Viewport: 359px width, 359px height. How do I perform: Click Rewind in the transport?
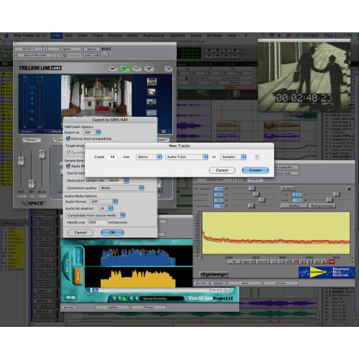coord(218,55)
